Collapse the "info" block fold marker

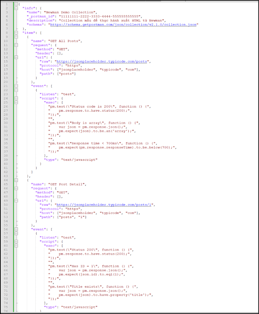coord(16,8)
